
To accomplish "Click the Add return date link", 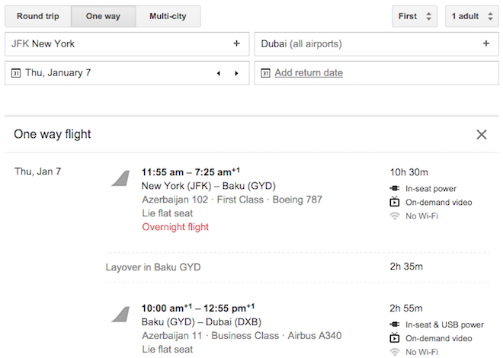I will point(309,73).
